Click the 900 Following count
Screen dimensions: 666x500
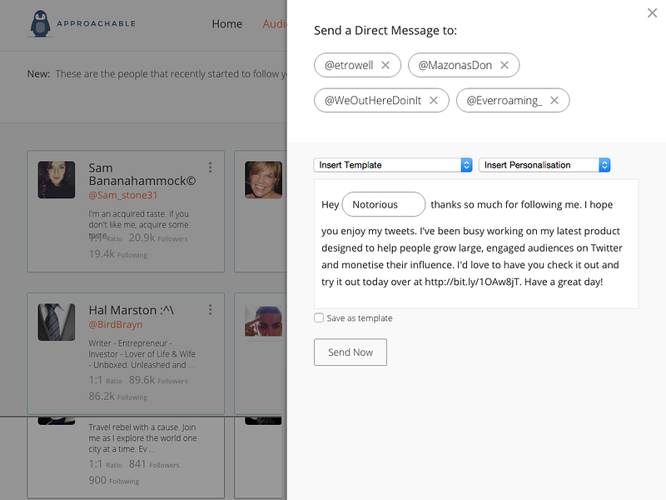click(x=114, y=480)
